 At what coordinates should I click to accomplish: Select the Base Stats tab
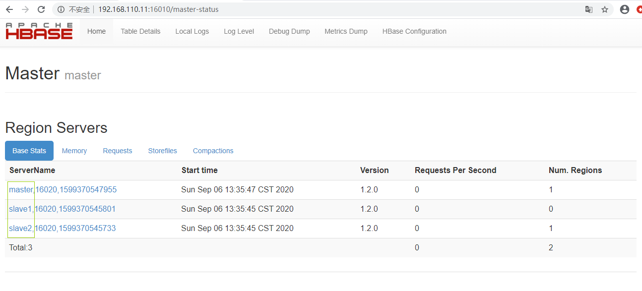[x=29, y=151]
